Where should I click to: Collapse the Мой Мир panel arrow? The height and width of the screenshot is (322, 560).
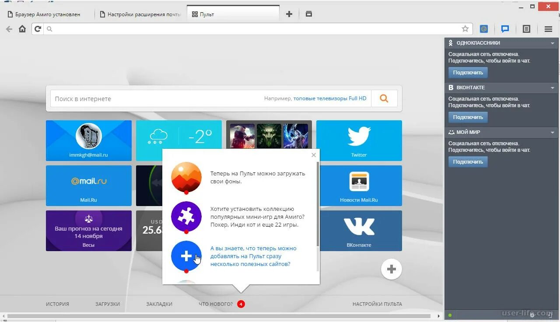553,133
